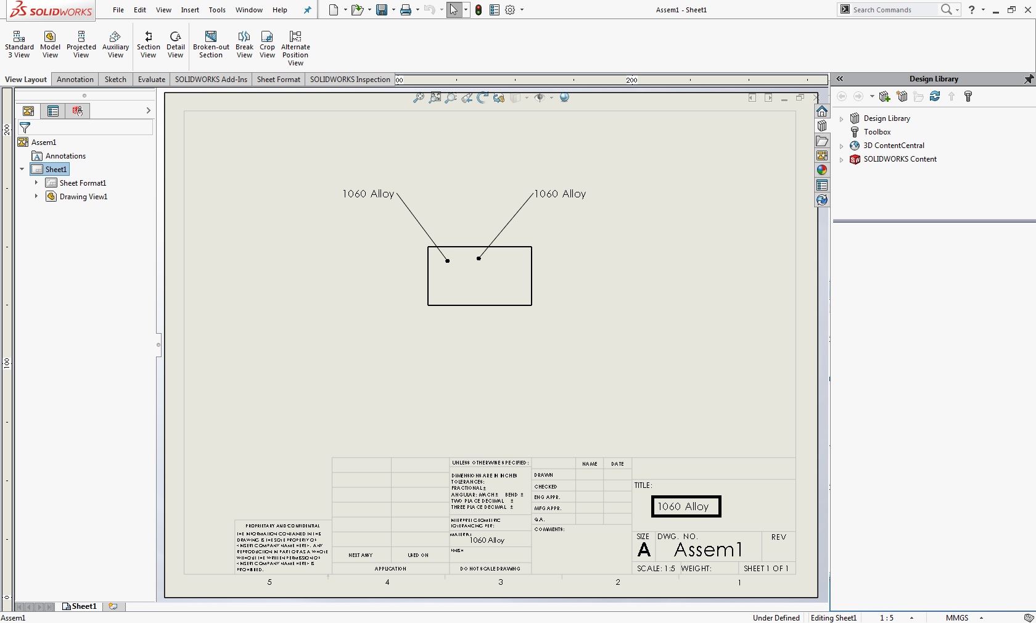The width and height of the screenshot is (1036, 623).
Task: Open the Auxiliary View tool
Action: pyautogui.click(x=115, y=45)
